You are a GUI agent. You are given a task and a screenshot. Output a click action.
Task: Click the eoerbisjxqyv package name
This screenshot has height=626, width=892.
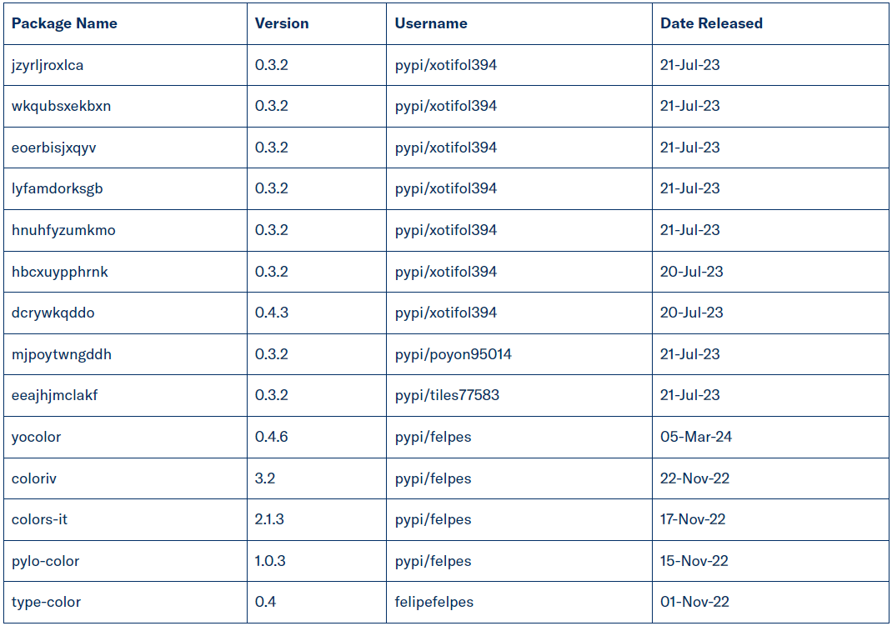click(x=53, y=148)
